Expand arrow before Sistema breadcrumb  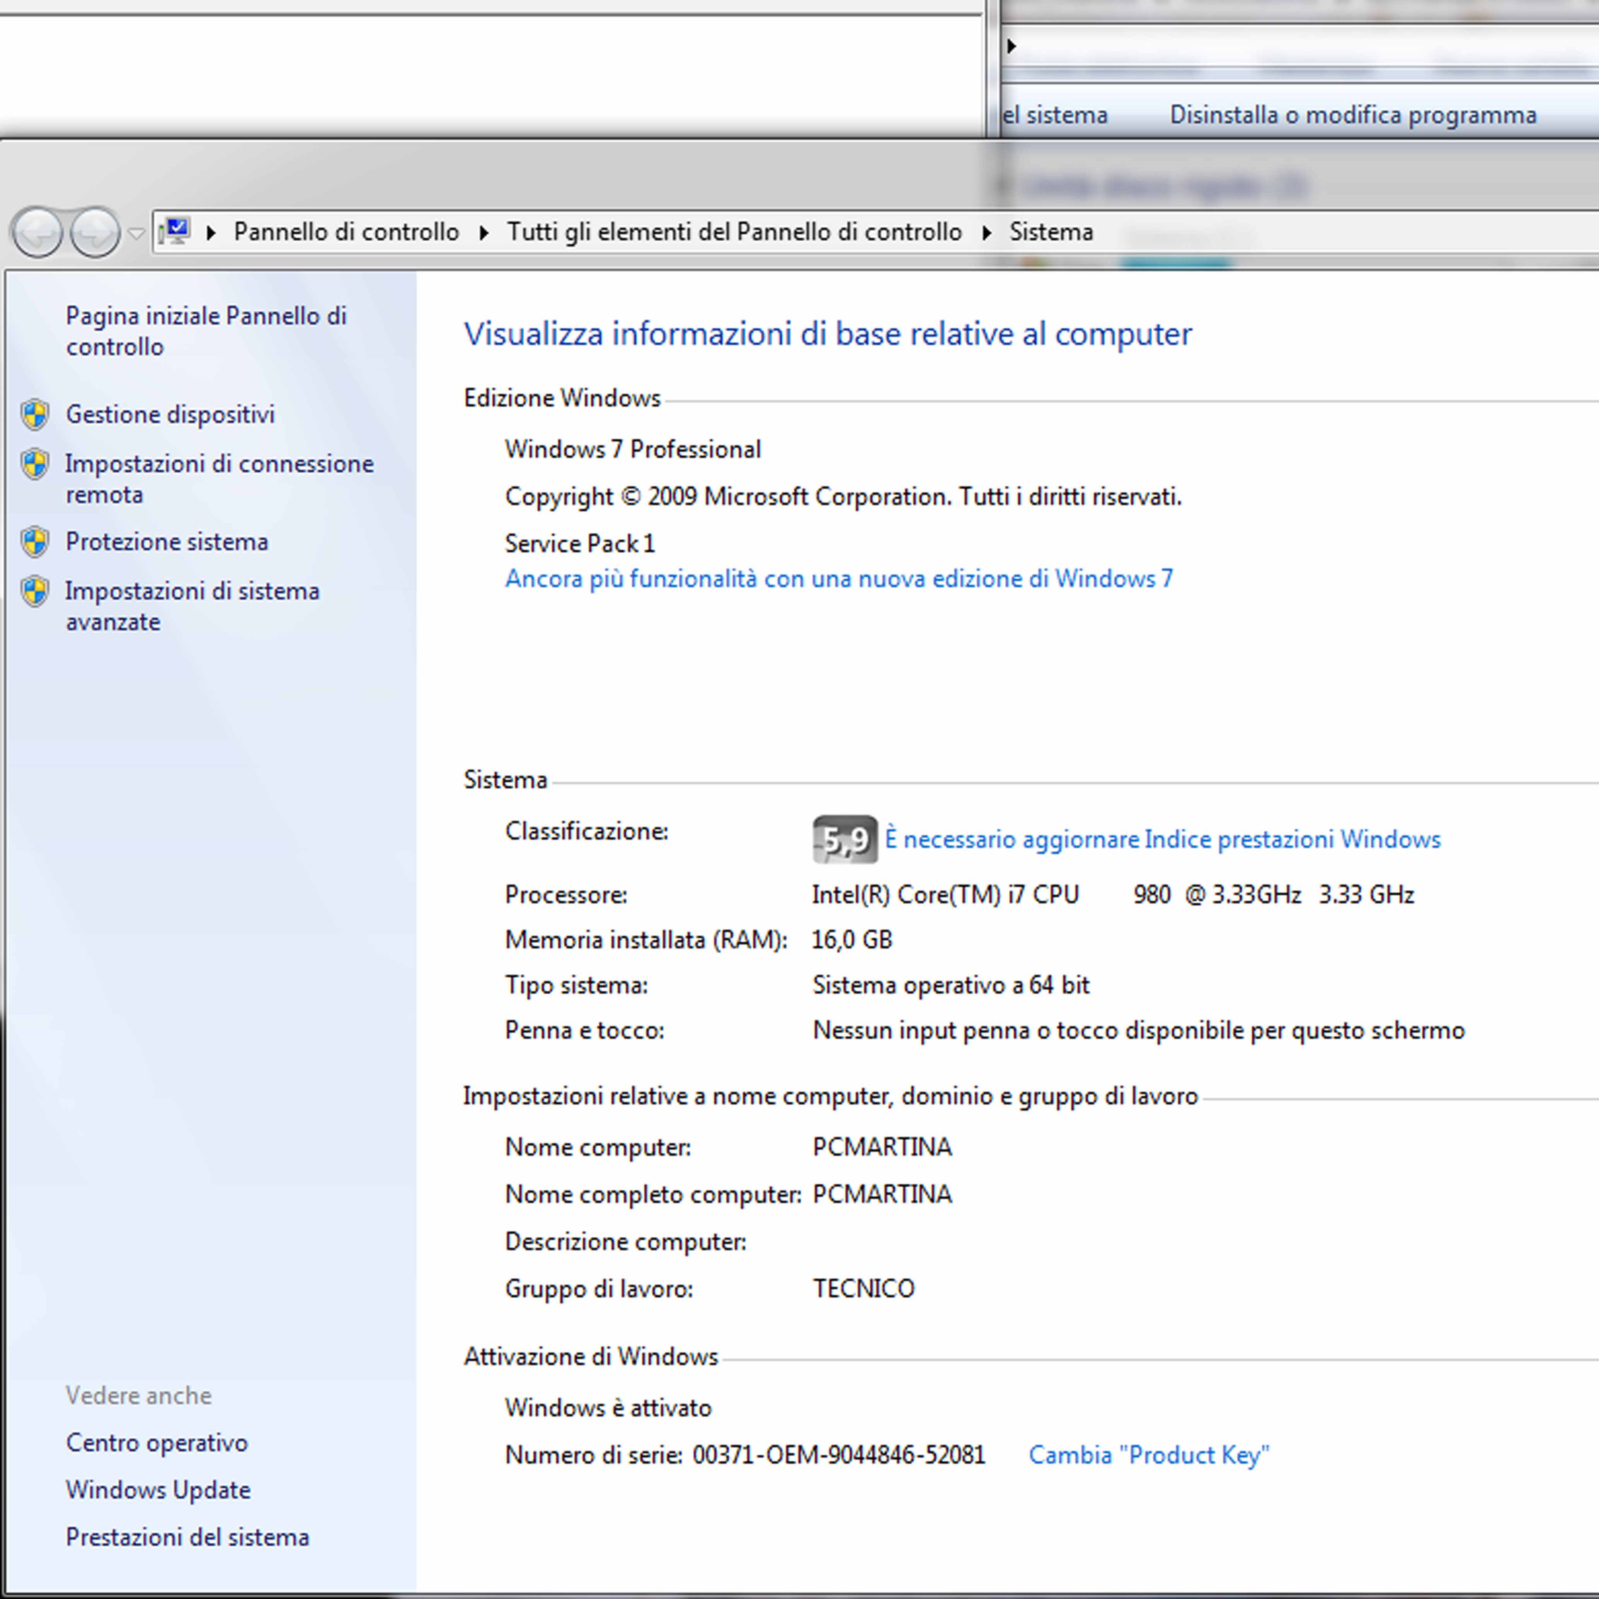pos(987,233)
